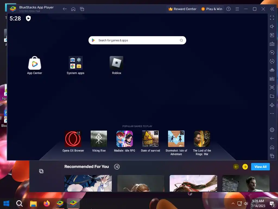Click the system tray speaker volume icon
This screenshot has width=278, height=209.
[x=246, y=204]
